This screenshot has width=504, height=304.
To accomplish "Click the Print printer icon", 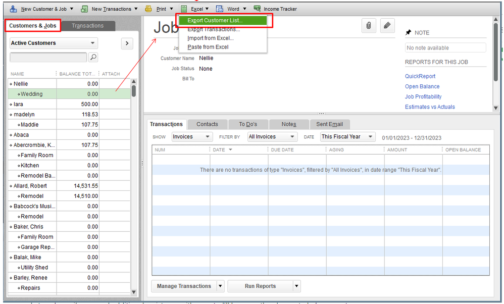I will pos(148,9).
